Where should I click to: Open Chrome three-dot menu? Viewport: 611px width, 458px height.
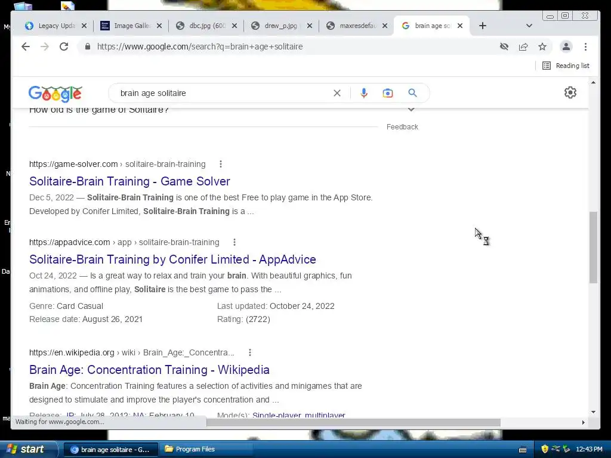pos(586,47)
